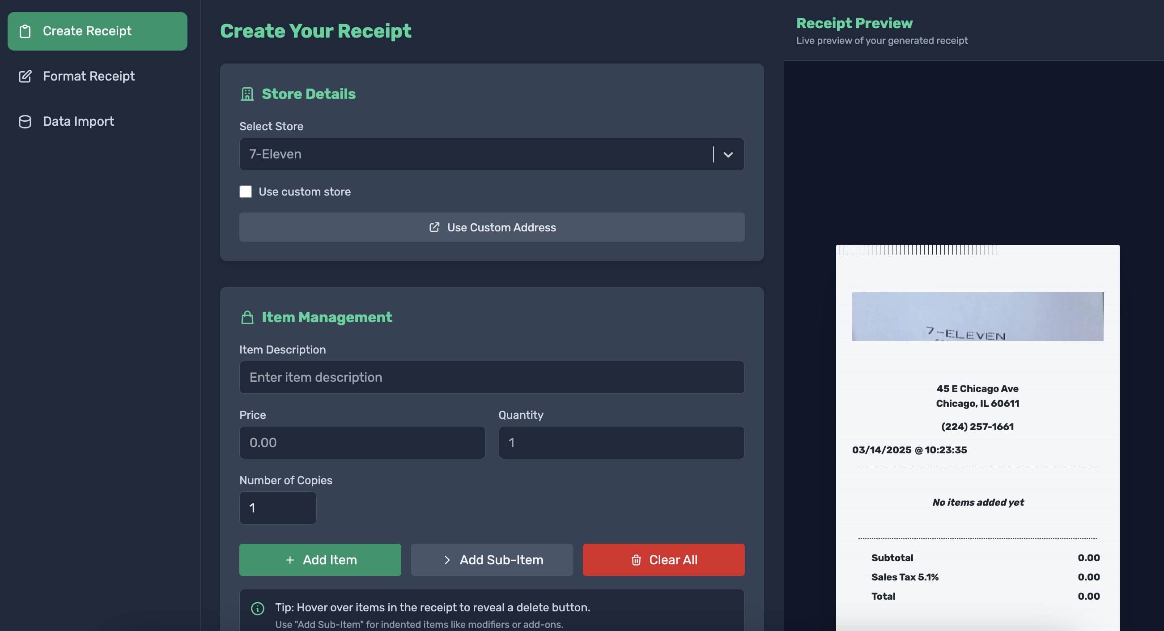Click the Create Receipt clipboard icon

point(25,31)
